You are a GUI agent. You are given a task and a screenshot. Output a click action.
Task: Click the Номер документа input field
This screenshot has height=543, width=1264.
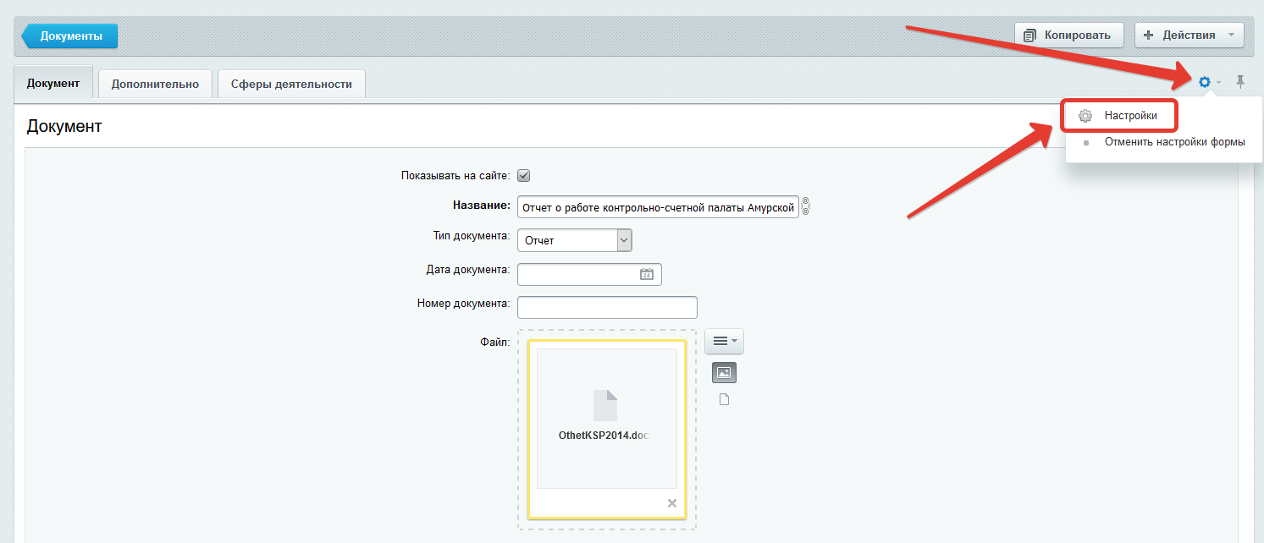607,307
